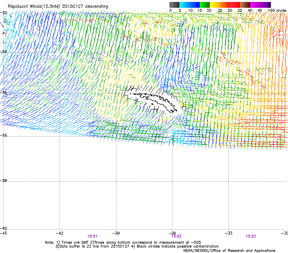Image resolution: width=288 pixels, height=253 pixels.
Task: Click the red 30-35 knots legend swatch
Action: point(235,5)
